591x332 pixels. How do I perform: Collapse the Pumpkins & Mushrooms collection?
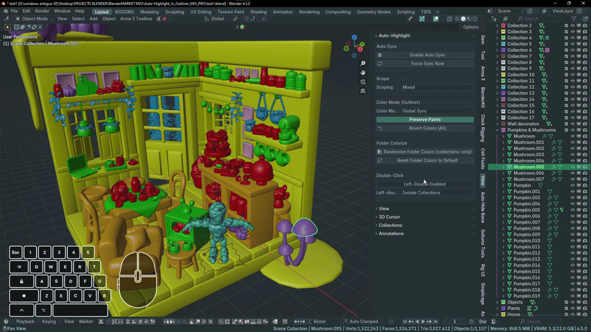497,130
